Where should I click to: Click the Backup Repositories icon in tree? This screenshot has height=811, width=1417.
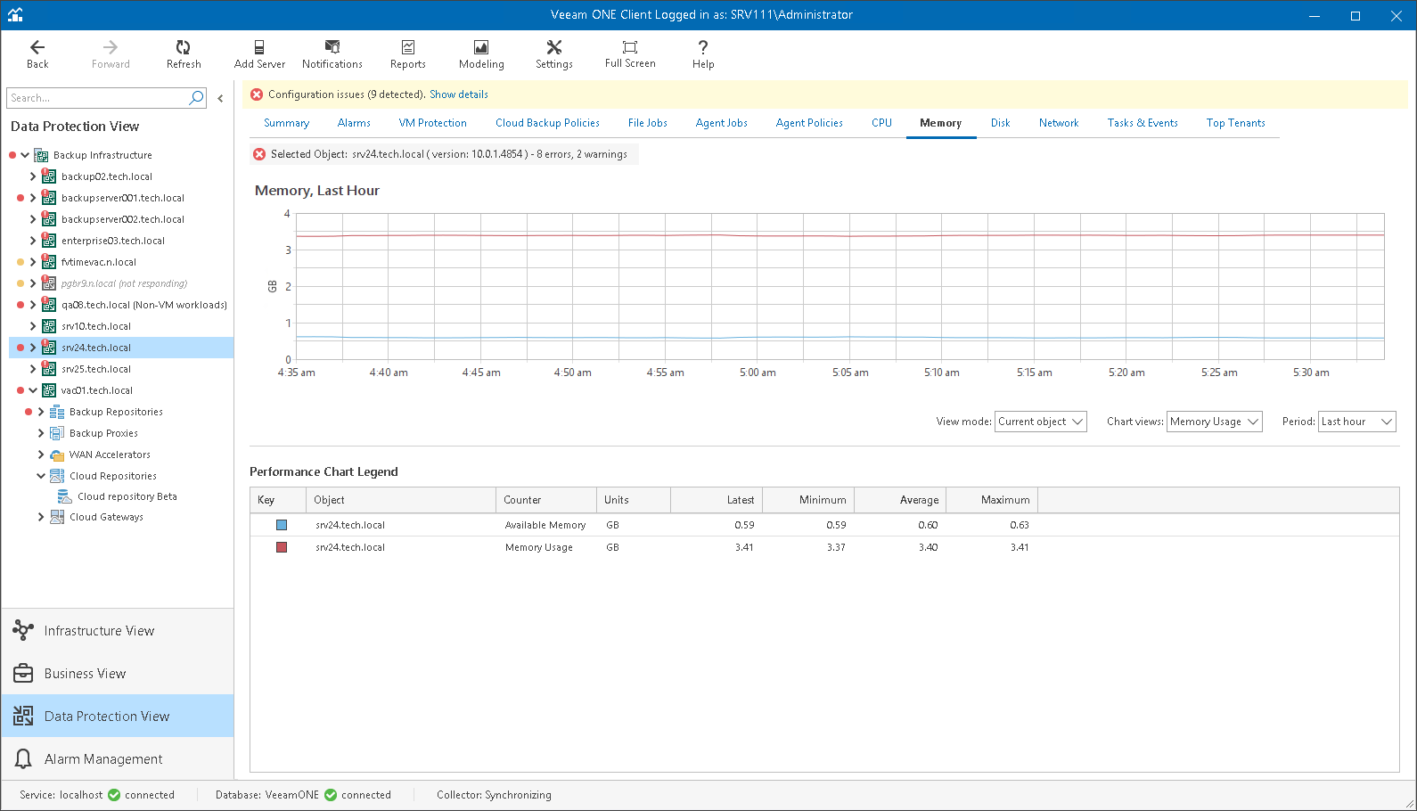[x=57, y=412]
